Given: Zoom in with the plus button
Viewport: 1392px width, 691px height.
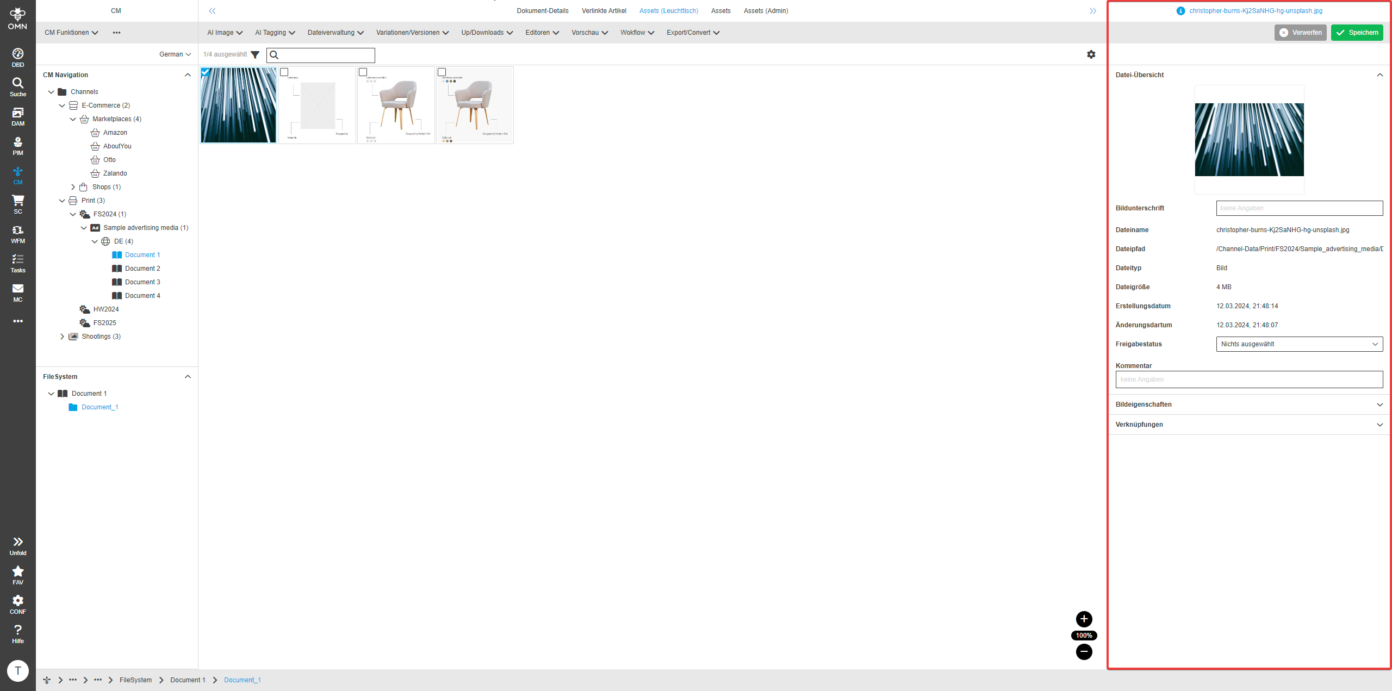Looking at the screenshot, I should pos(1084,619).
